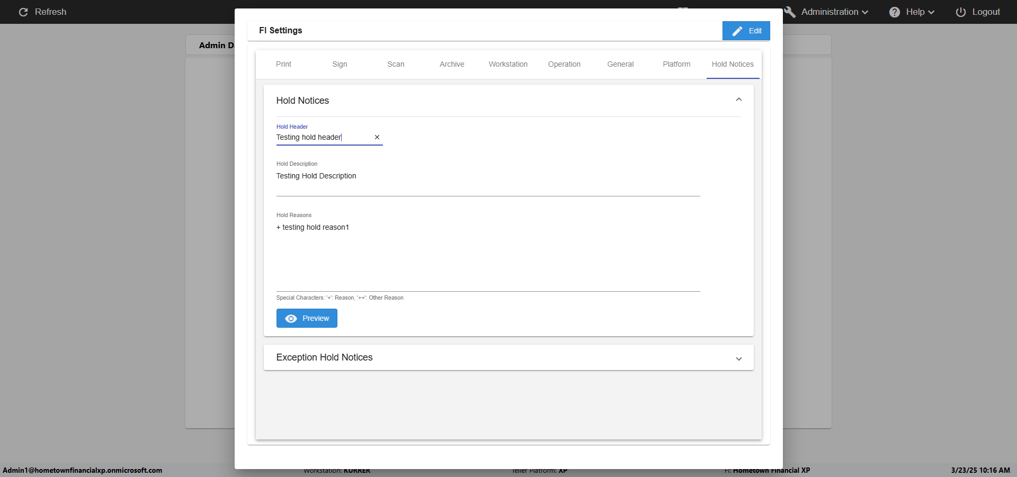Click the Logout power icon
The image size is (1017, 477).
pos(961,12)
